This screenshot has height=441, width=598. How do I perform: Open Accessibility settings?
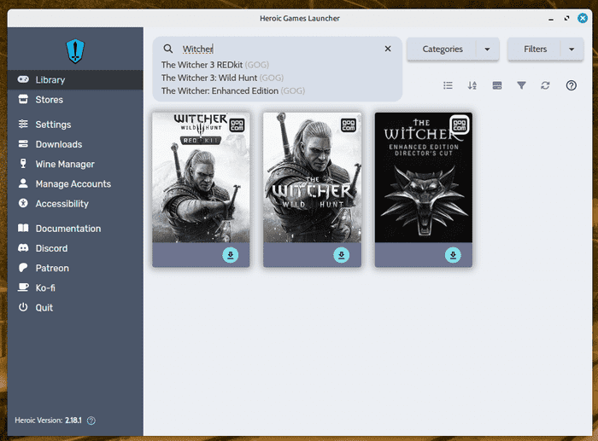75,203
